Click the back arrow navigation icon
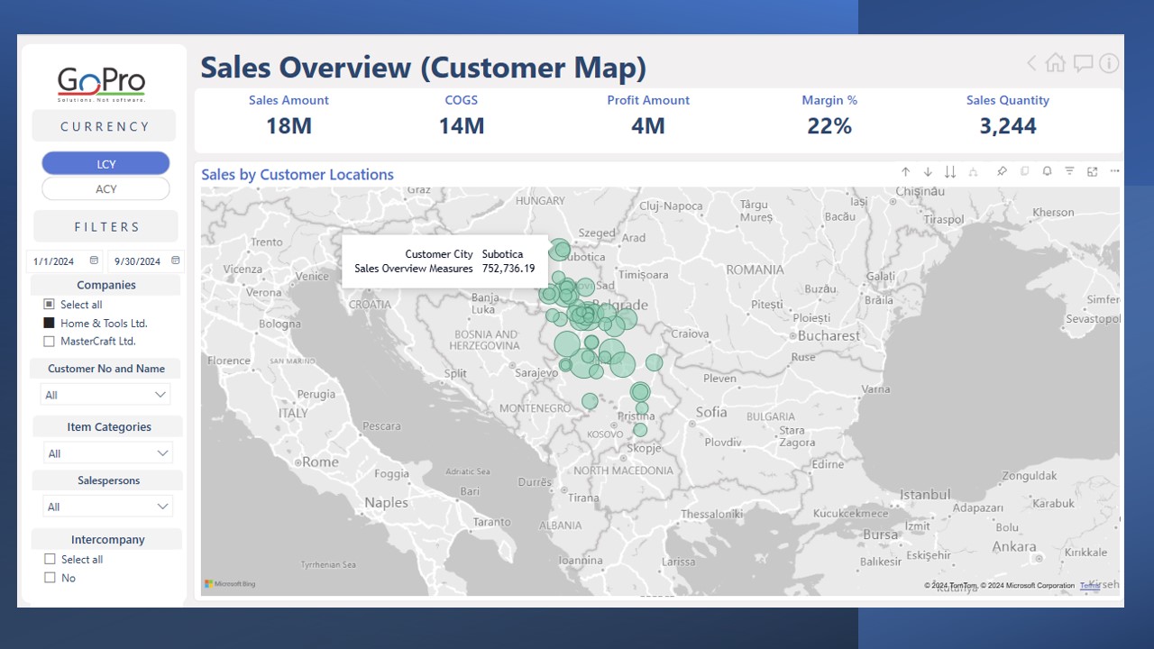Screen dimensions: 1154x649 [1031, 63]
